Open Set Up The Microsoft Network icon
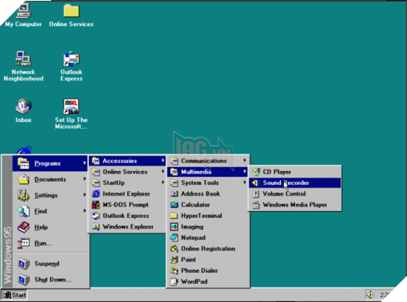 point(71,114)
